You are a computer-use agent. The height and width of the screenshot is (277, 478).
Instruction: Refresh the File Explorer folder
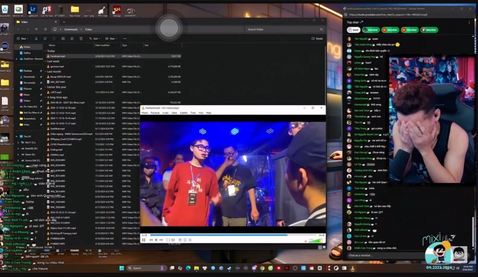(45, 29)
